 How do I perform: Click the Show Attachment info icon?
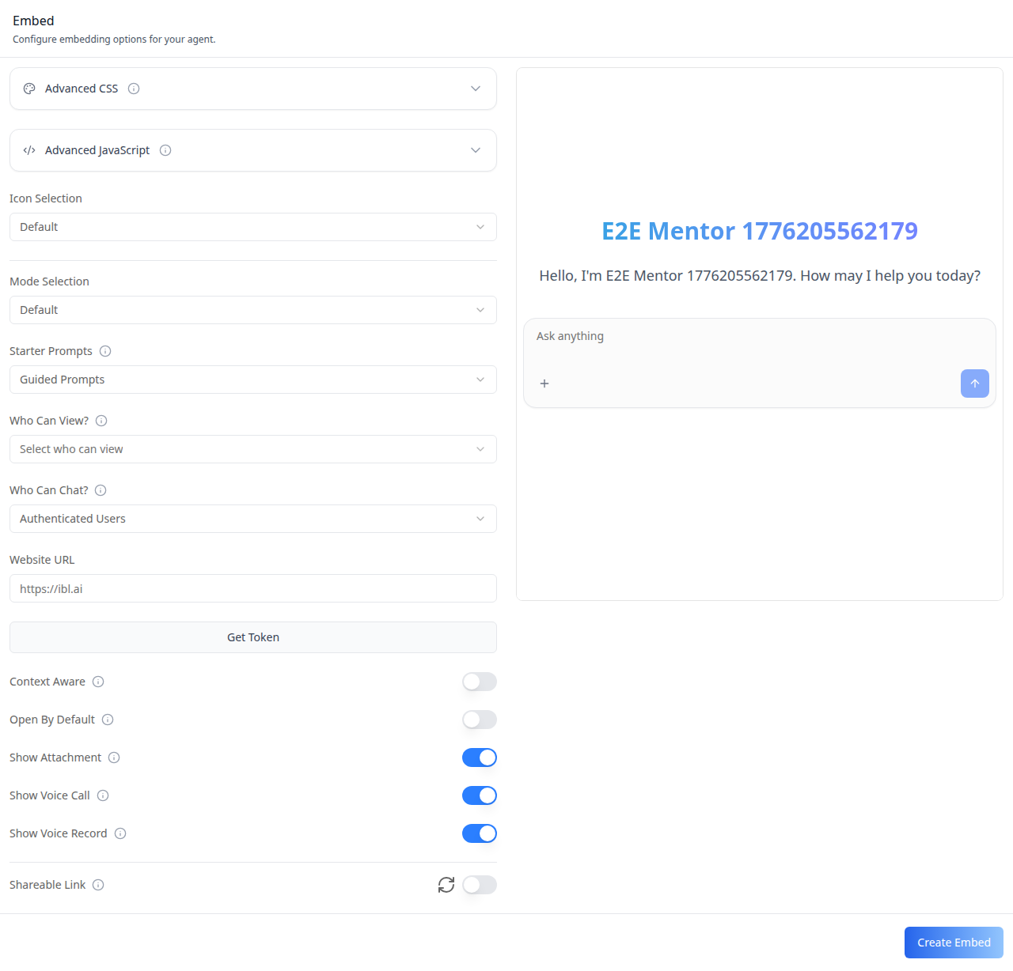click(114, 758)
